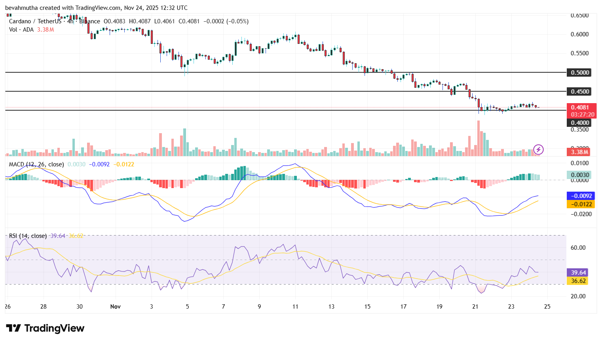Click the TradingView logo at bottom left
Image resolution: width=602 pixels, height=343 pixels.
(x=45, y=328)
